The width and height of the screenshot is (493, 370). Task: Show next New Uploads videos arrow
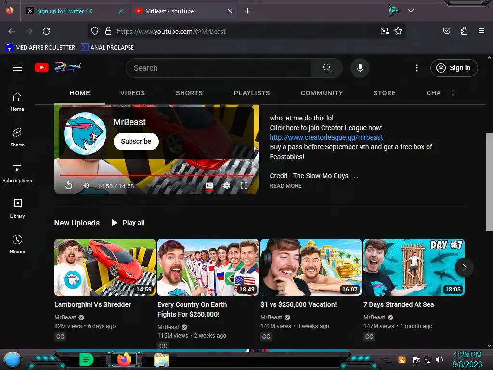click(x=465, y=267)
